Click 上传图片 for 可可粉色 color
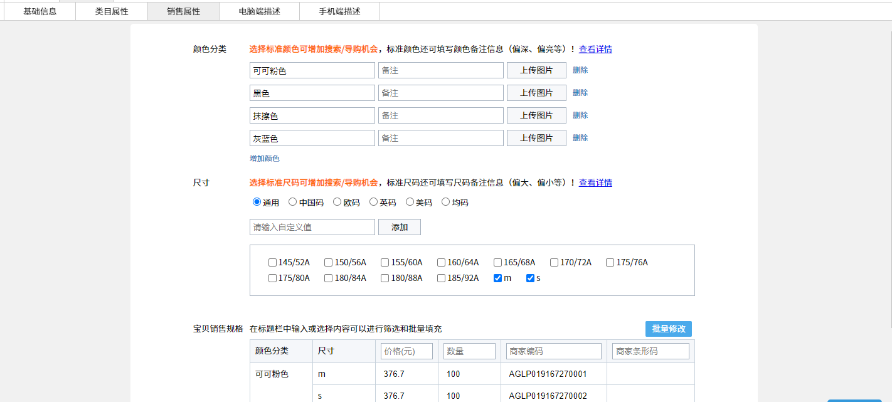892x402 pixels. 536,70
